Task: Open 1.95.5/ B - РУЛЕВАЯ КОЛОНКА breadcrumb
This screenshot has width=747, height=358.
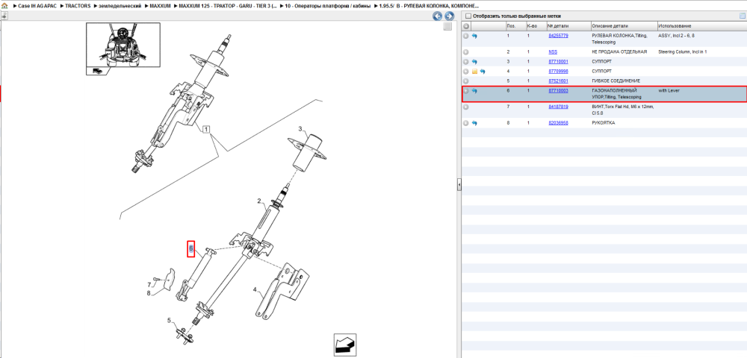Action: (430, 6)
